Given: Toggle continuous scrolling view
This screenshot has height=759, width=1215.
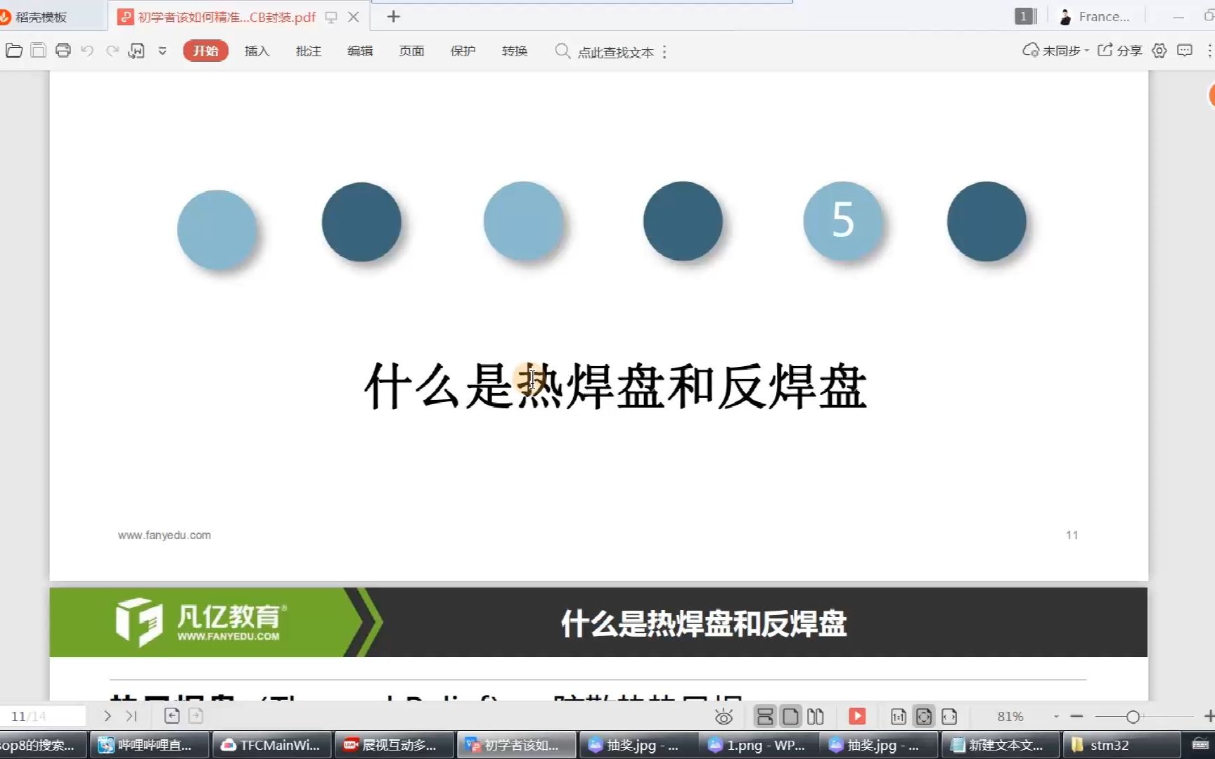Looking at the screenshot, I should (765, 717).
